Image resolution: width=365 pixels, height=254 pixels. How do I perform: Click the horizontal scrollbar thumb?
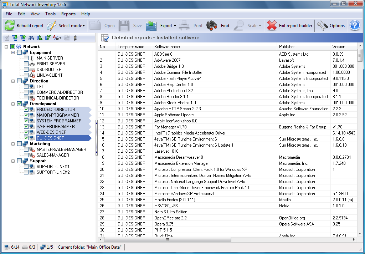[168, 239]
